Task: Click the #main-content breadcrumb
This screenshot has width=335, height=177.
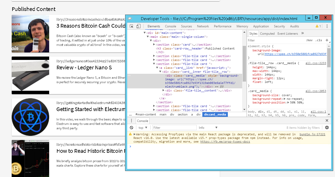Action: pyautogui.click(x=146, y=114)
